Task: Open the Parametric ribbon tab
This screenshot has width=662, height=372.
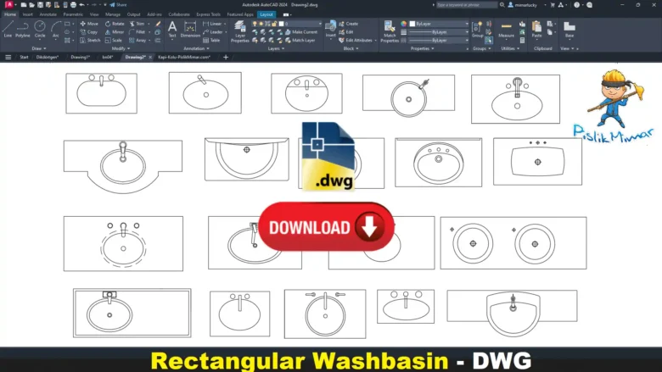Action: pyautogui.click(x=73, y=14)
